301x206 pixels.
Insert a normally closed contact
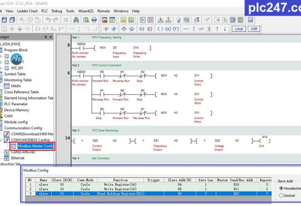(x=114, y=29)
